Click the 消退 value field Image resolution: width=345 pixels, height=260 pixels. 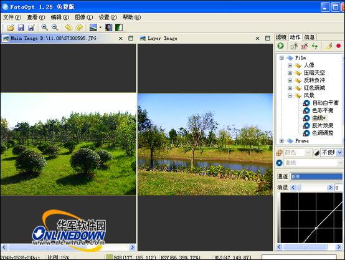[338, 188]
